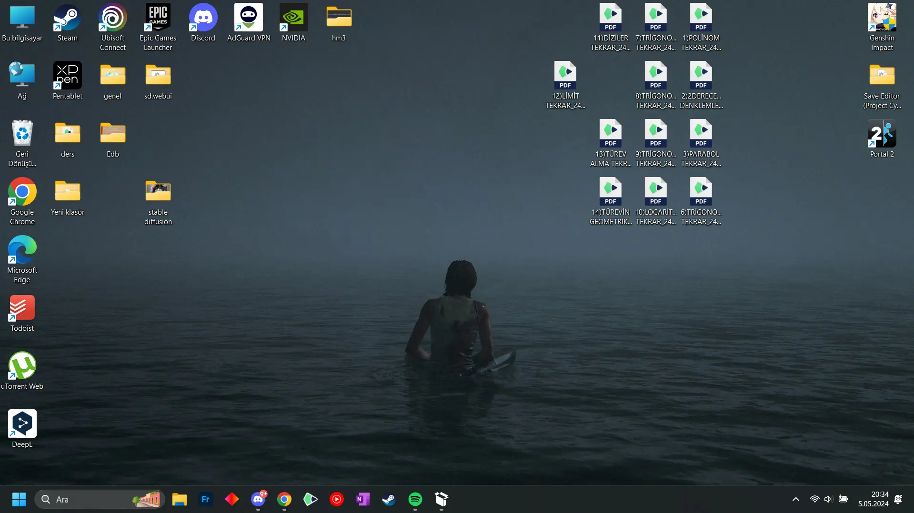Open Adobe Fresco from taskbar

tap(206, 499)
